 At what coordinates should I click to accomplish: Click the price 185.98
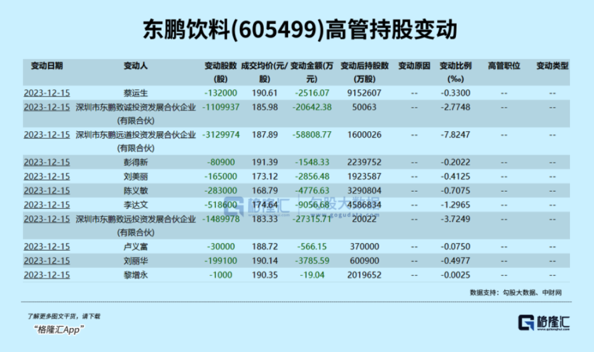point(265,107)
